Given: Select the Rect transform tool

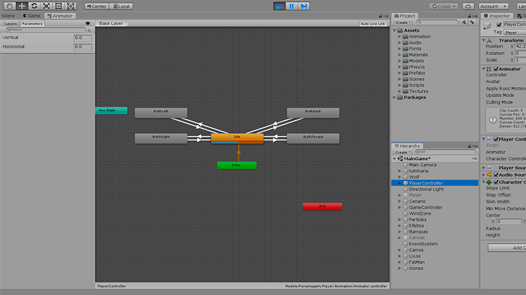Looking at the screenshot, I should click(x=59, y=6).
